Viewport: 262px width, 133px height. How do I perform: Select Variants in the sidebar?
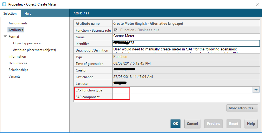[x=14, y=76]
